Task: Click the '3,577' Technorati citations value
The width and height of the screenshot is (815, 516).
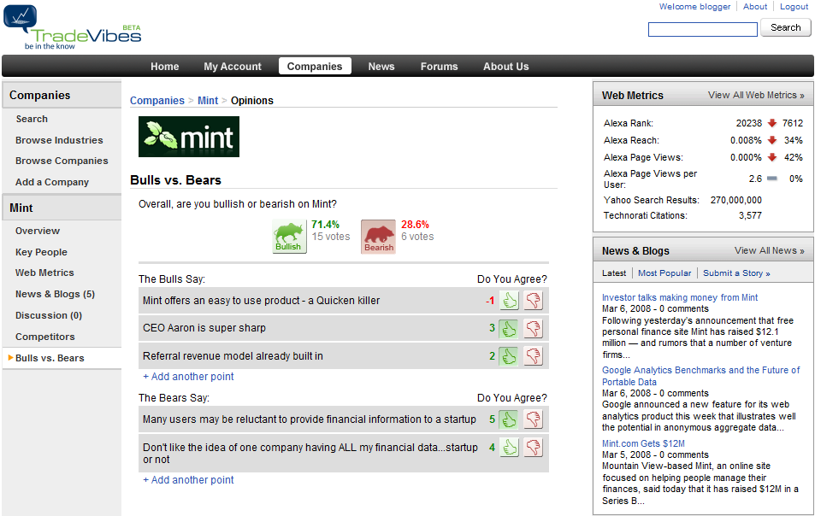Action: [x=750, y=215]
